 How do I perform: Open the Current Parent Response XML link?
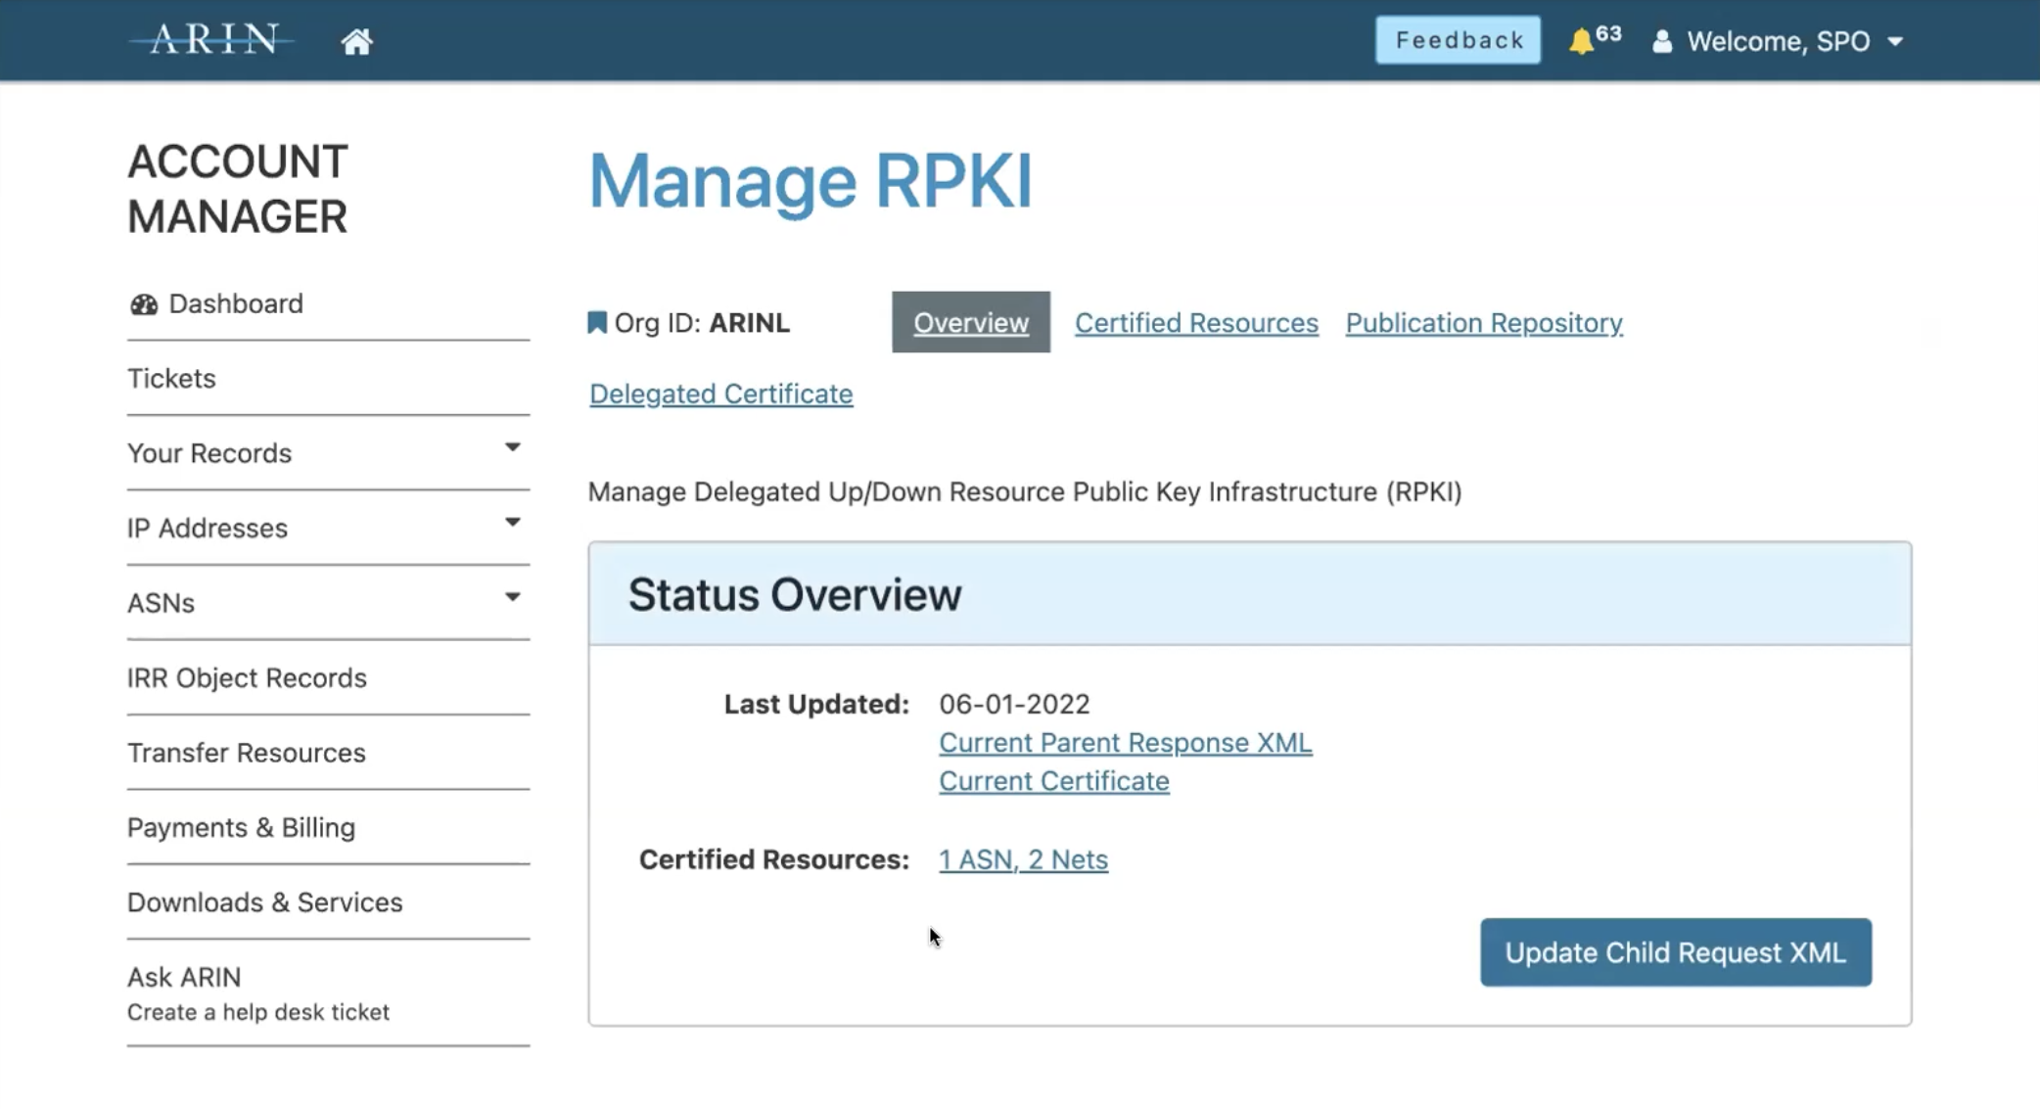click(1125, 742)
